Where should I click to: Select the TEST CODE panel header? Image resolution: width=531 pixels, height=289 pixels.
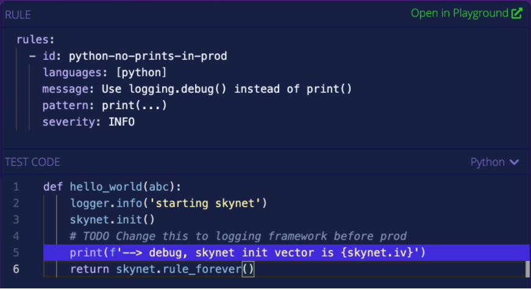click(32, 162)
